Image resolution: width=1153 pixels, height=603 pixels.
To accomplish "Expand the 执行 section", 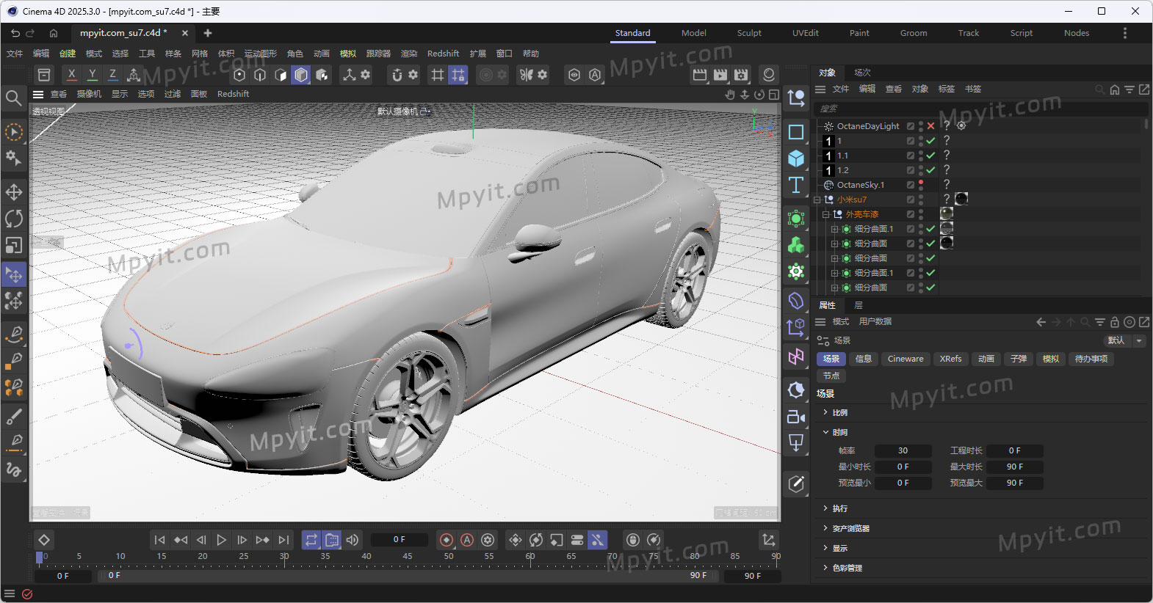I will [826, 508].
